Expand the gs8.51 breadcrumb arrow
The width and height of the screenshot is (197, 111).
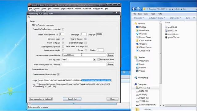(x=181, y=9)
